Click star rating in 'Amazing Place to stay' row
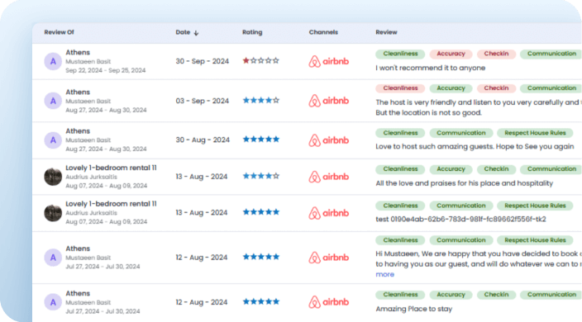Viewport: 582px width, 322px height. point(260,301)
